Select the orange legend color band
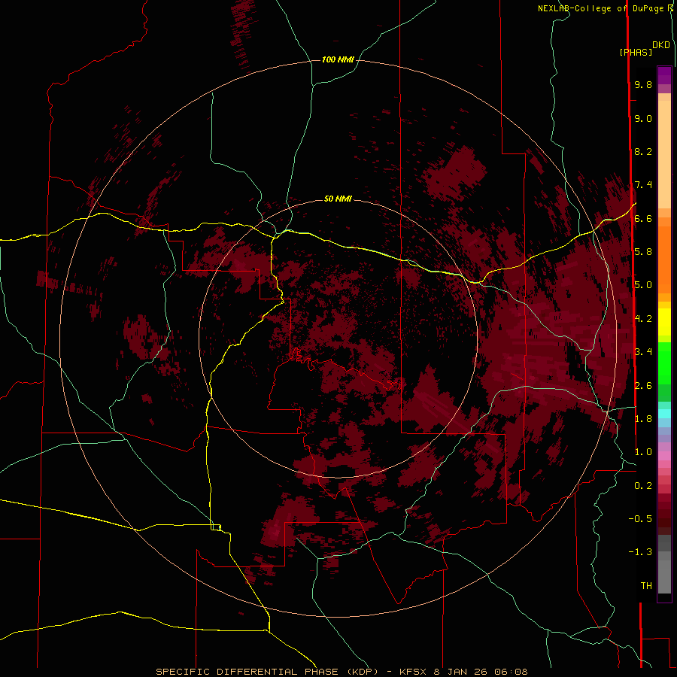The height and width of the screenshot is (677, 677). click(x=664, y=259)
